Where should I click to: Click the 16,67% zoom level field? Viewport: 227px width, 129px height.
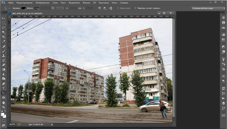tap(12, 124)
